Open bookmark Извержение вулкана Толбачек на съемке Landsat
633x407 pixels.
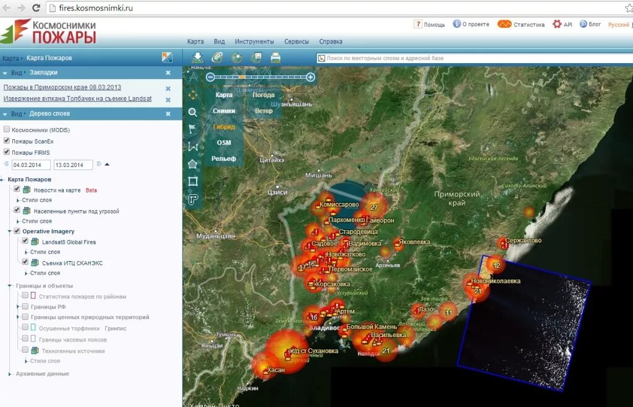click(77, 98)
